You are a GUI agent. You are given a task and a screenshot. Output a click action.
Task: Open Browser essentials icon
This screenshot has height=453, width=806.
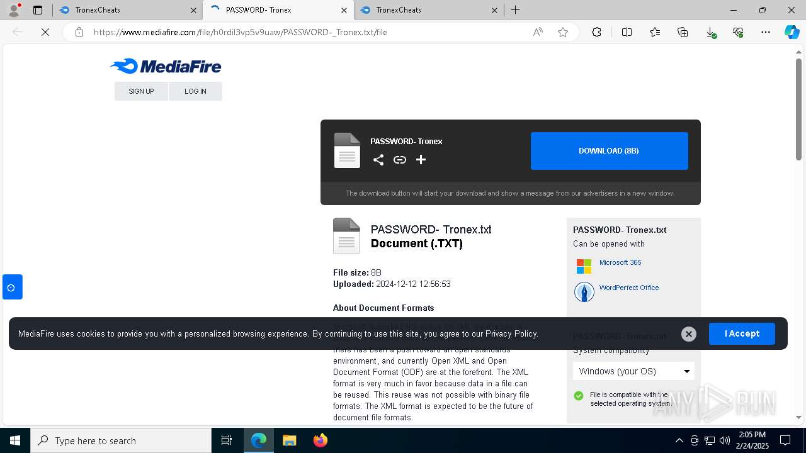pos(738,32)
